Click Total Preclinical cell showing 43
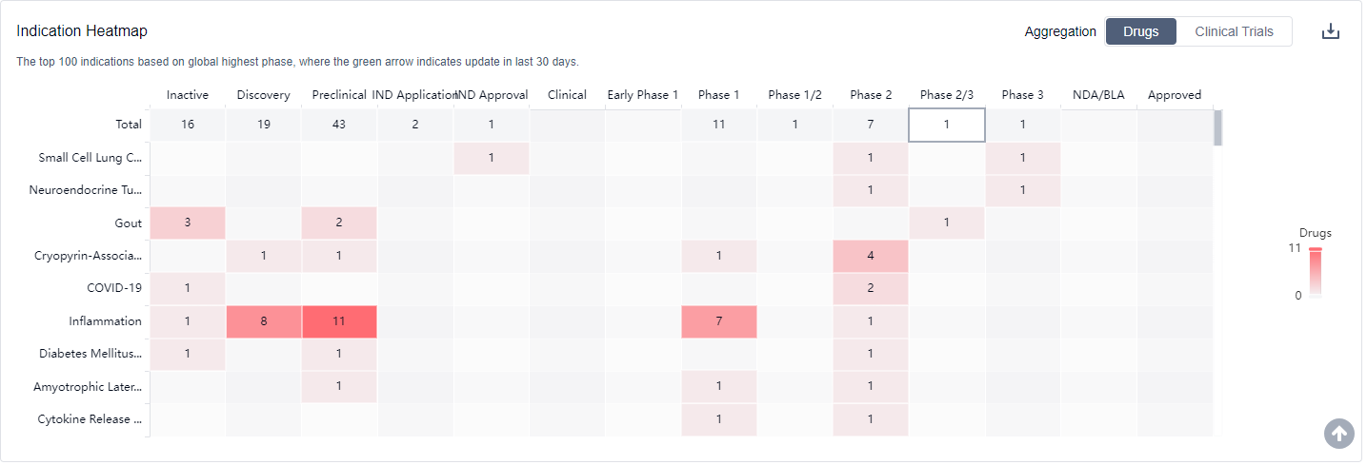This screenshot has width=1367, height=465. pos(339,125)
